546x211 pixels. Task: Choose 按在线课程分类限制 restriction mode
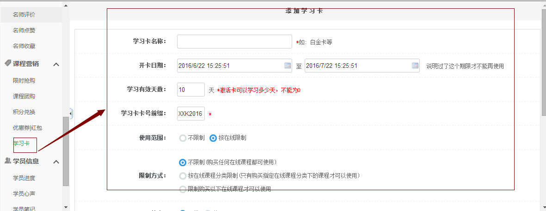coord(183,175)
